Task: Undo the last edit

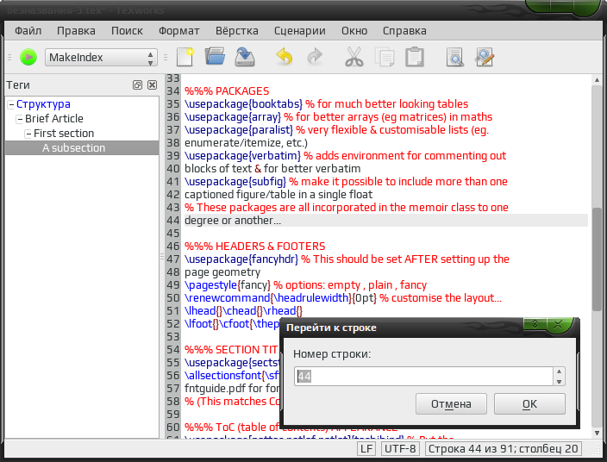Action: 285,57
